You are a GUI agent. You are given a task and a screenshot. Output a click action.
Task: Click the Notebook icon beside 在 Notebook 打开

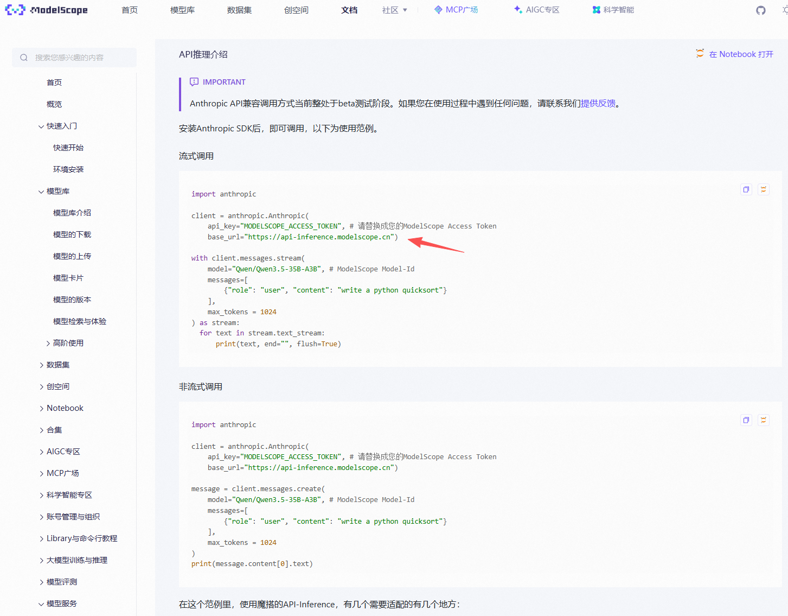(x=700, y=54)
